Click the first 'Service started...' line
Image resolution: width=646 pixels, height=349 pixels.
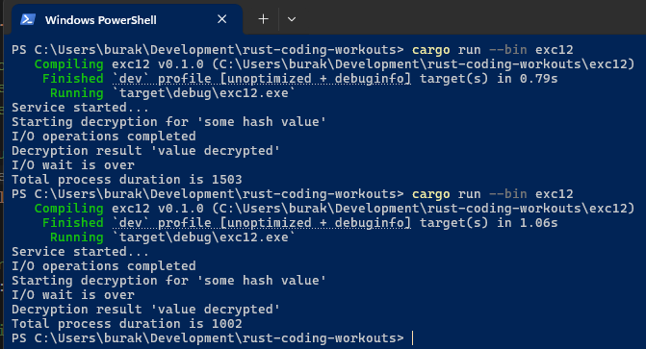coord(80,108)
